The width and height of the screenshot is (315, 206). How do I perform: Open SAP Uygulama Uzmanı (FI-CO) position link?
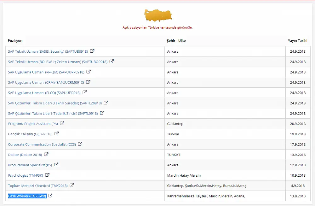44,93
